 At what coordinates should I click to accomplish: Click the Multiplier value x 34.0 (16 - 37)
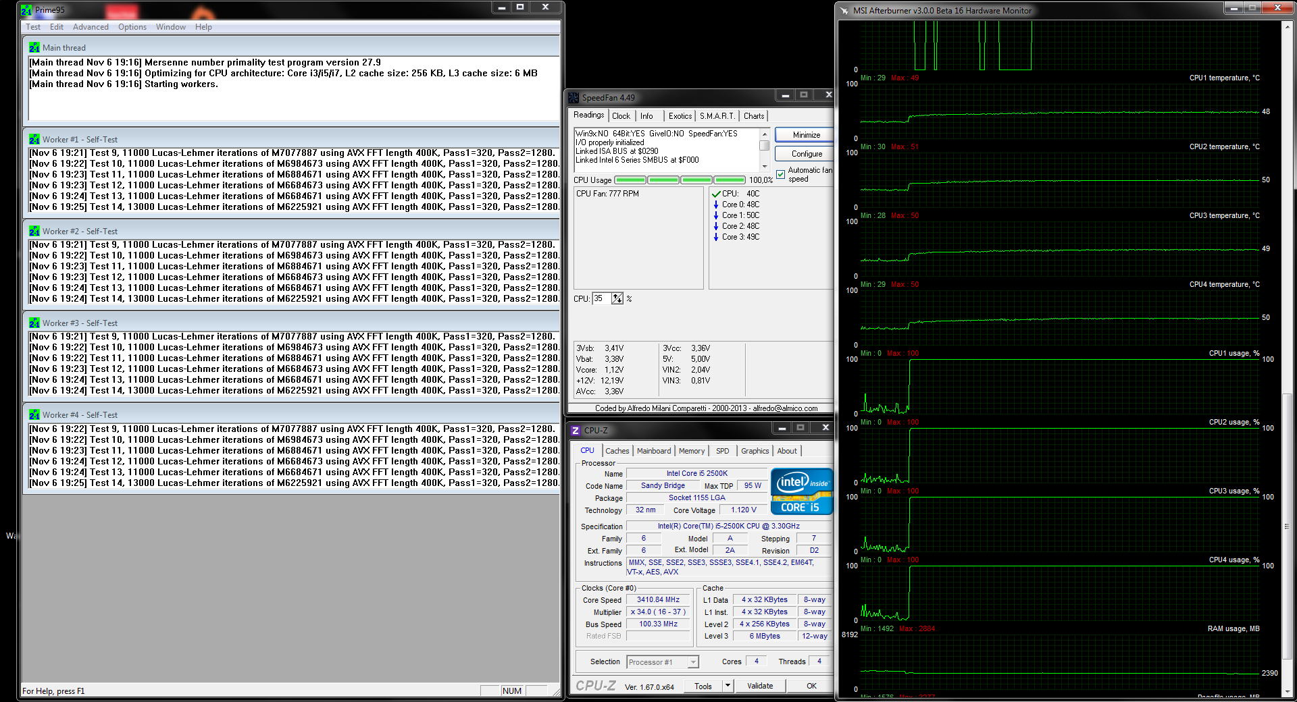pyautogui.click(x=658, y=612)
